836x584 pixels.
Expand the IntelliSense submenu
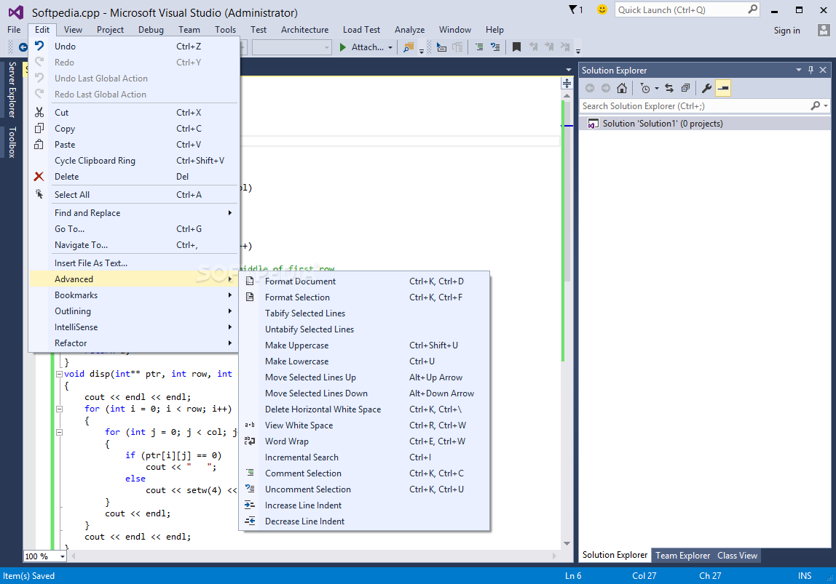point(134,327)
